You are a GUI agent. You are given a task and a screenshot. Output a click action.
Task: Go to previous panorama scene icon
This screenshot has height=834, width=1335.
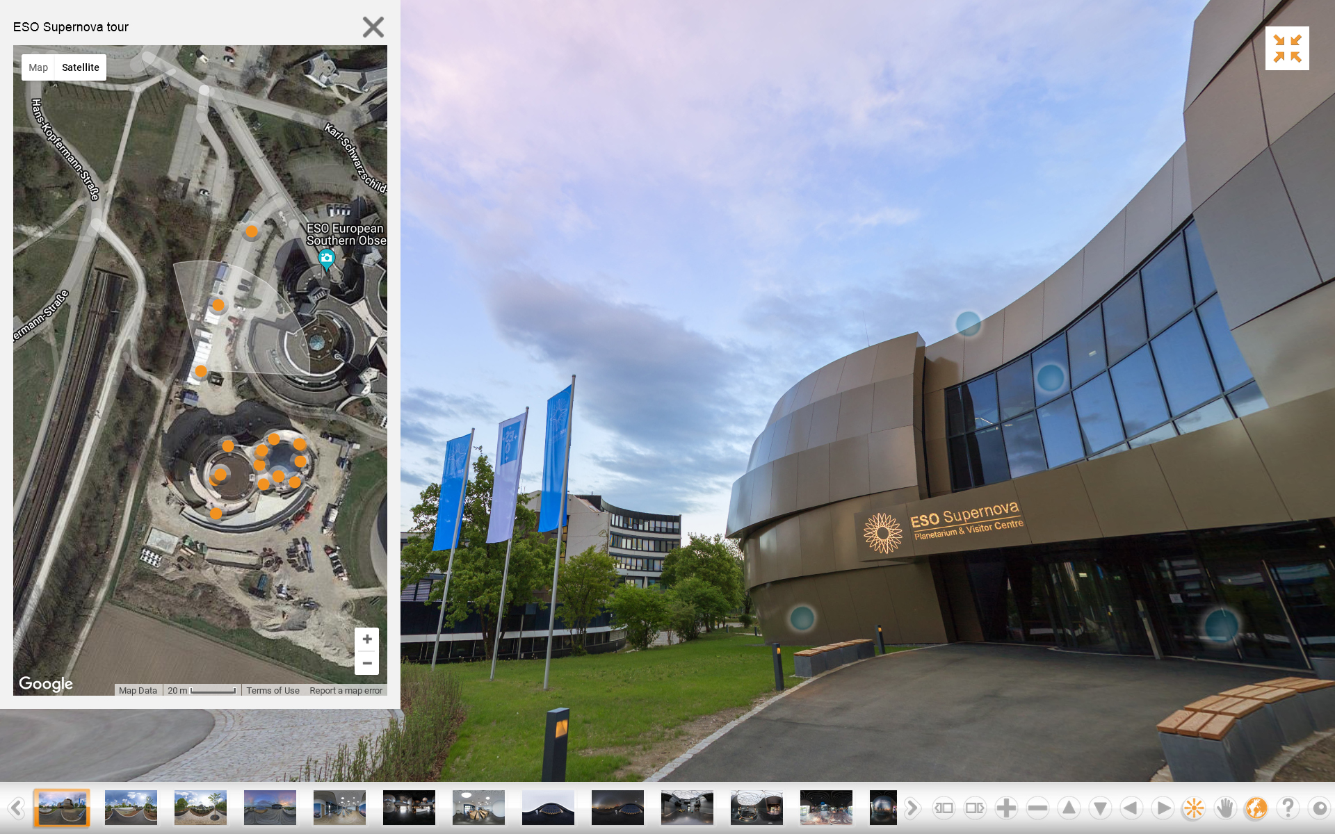(x=944, y=808)
